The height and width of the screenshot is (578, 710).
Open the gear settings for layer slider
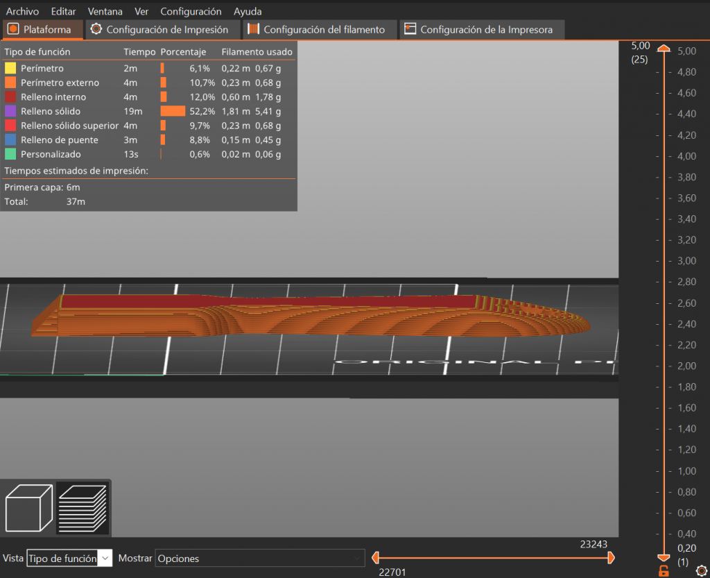(700, 570)
